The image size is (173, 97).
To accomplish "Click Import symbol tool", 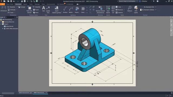I will (x=77, y=10).
